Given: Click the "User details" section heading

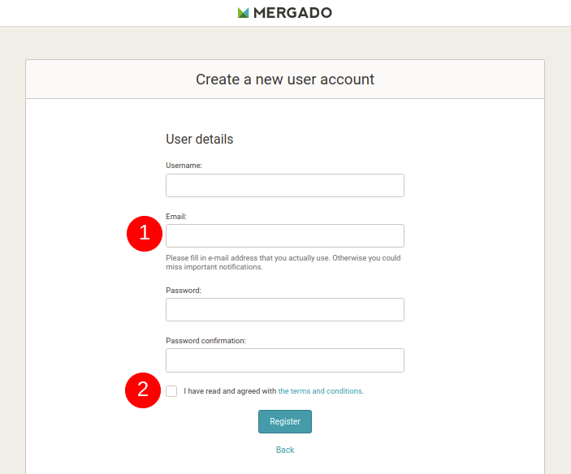Looking at the screenshot, I should click(x=200, y=140).
